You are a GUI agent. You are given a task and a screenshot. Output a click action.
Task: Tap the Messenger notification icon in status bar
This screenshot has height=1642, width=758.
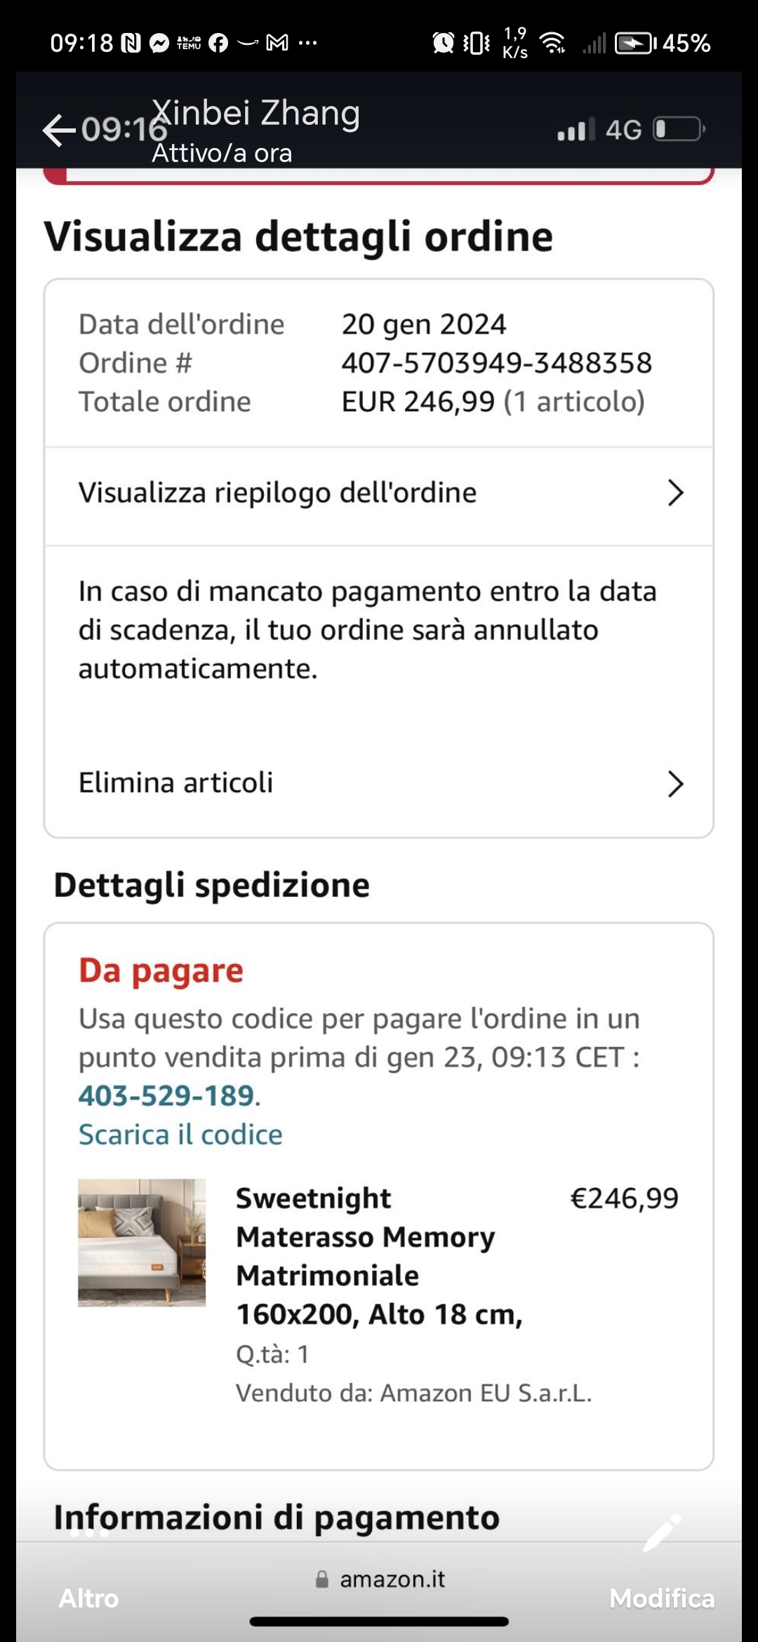point(160,44)
